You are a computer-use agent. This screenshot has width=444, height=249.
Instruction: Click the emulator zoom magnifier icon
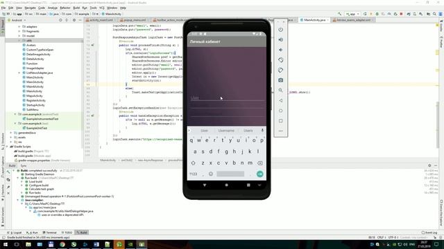pyautogui.click(x=280, y=91)
